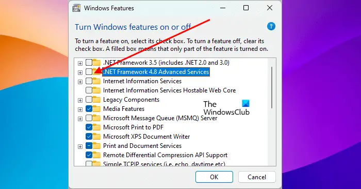Expand the Microsoft Message Queue (MSMQ) Server node

pyautogui.click(x=80, y=119)
